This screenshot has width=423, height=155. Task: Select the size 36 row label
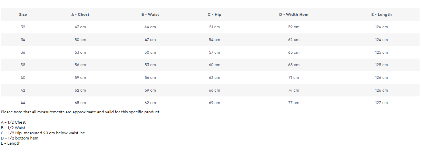(23, 52)
